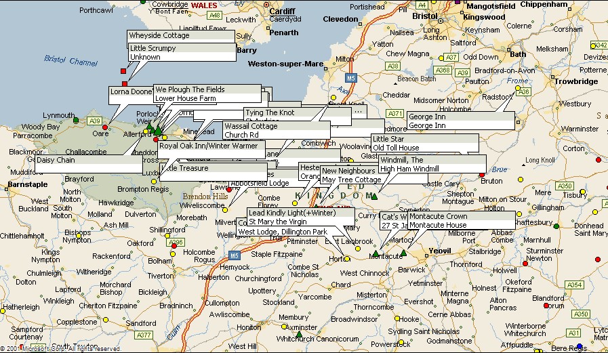Viewport: 608px width, 353px height.
Task: Click the Weston-super-Mare label
Action: (x=286, y=64)
